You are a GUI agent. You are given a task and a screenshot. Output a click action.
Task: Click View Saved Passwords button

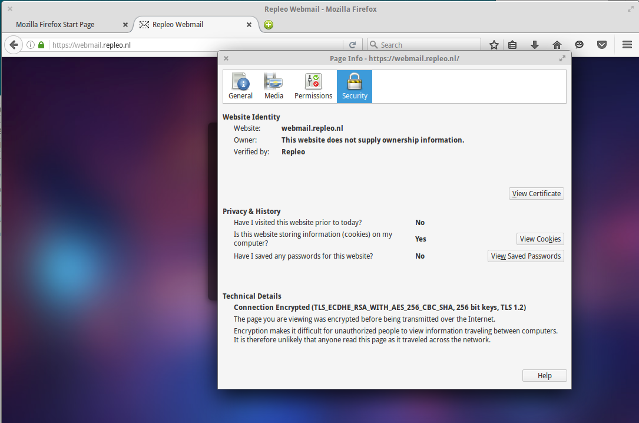click(x=526, y=256)
